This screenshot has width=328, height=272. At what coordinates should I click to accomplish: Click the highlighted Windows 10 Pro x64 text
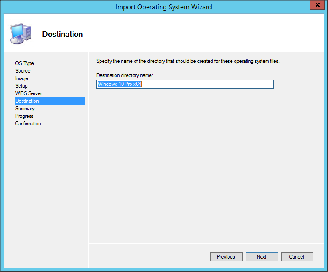(120, 84)
